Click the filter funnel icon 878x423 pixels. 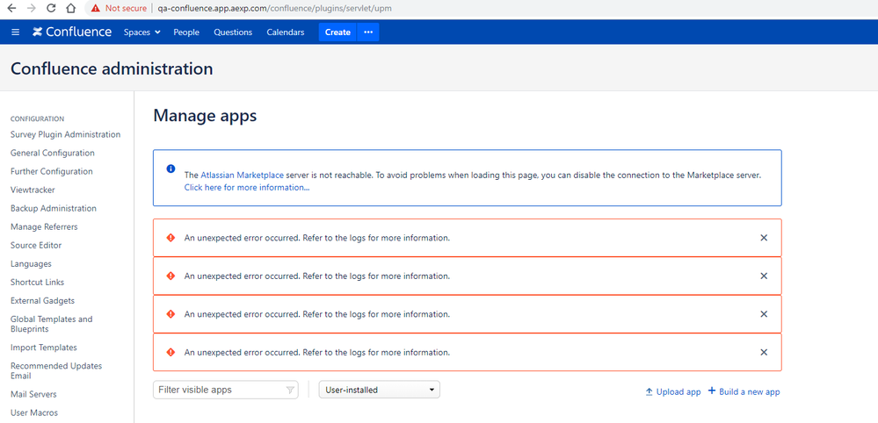click(x=290, y=390)
